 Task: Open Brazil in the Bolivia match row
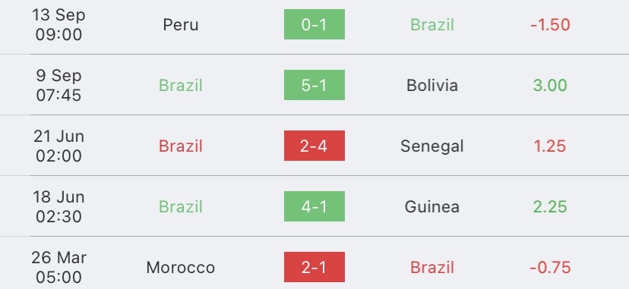click(x=181, y=85)
